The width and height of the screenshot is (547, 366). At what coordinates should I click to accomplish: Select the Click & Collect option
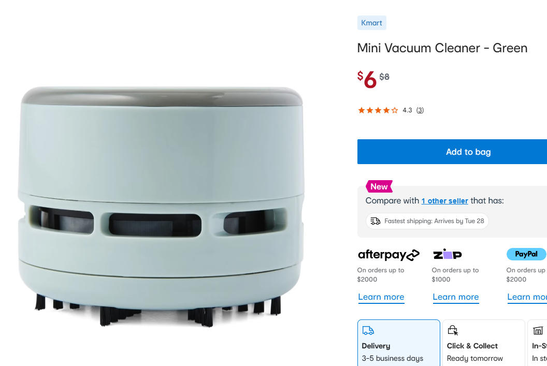point(483,343)
